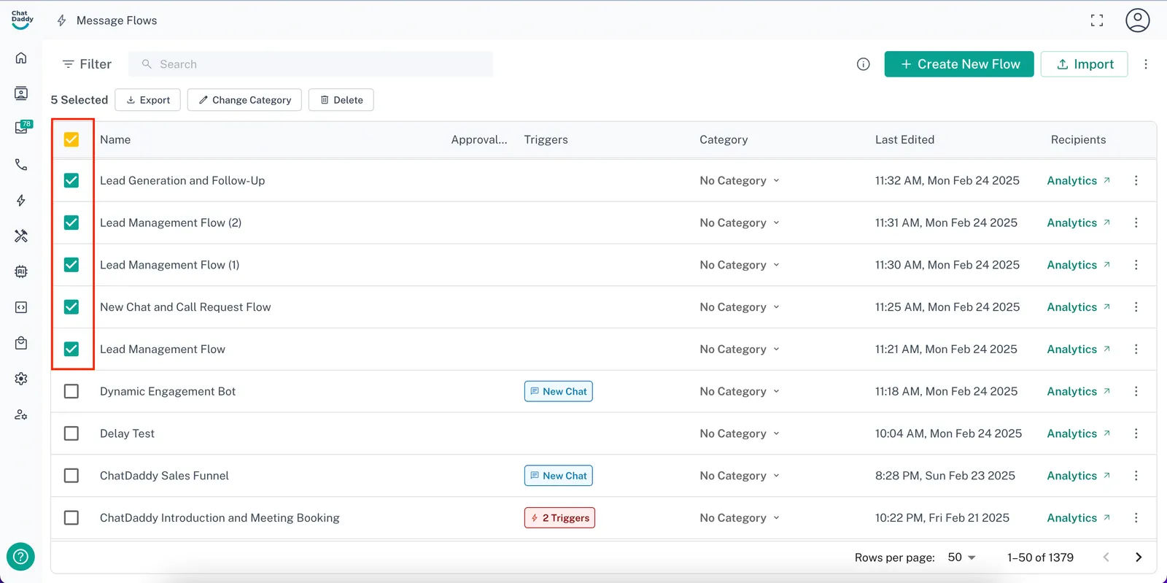The height and width of the screenshot is (583, 1167).
Task: Toggle the select-all header checkbox
Action: click(71, 139)
